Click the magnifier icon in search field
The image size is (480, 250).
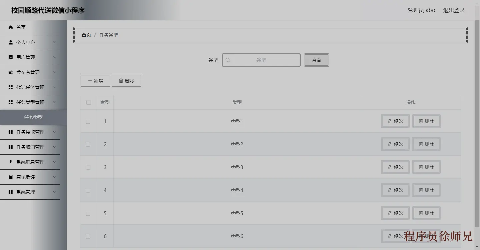[228, 60]
